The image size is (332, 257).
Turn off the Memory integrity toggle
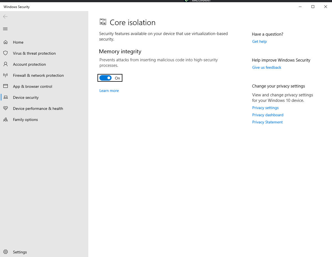pos(105,78)
